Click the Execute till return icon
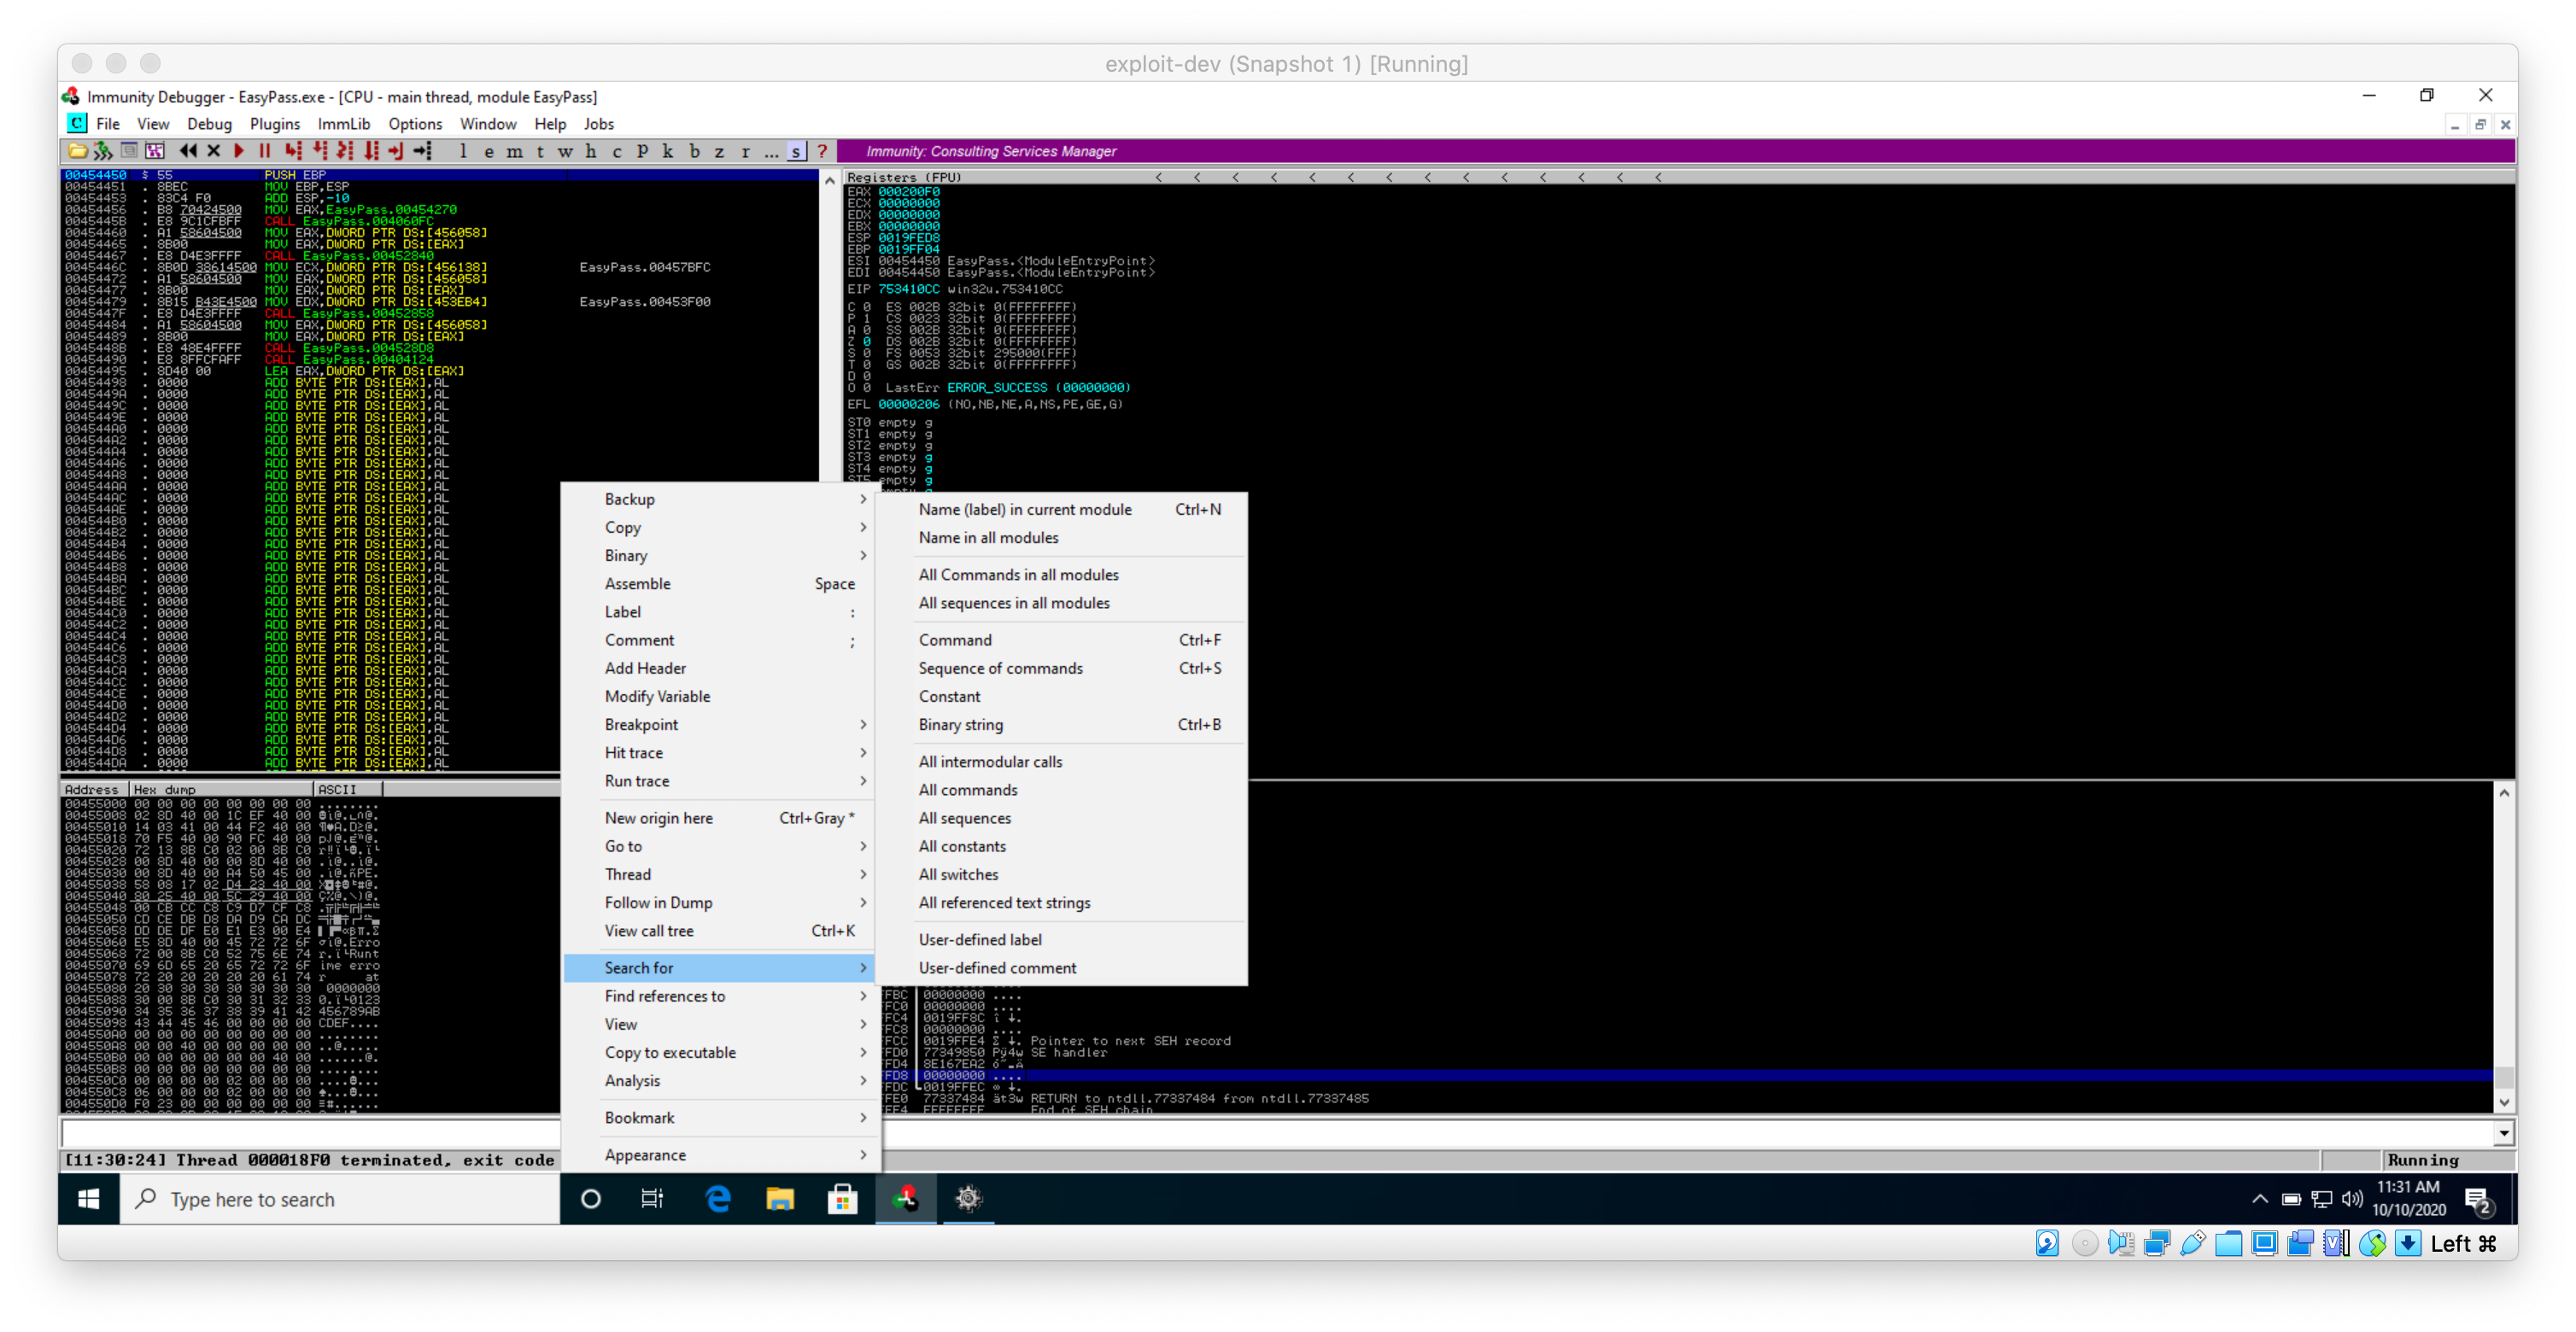The width and height of the screenshot is (2576, 1332). [x=396, y=151]
